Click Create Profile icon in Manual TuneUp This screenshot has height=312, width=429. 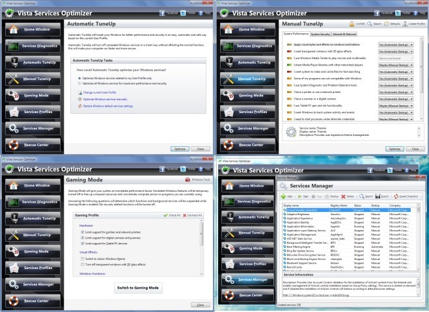pyautogui.click(x=405, y=24)
